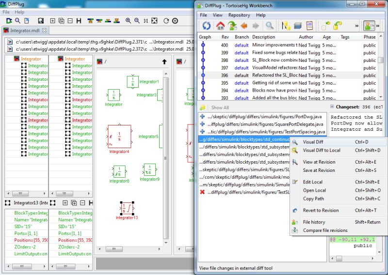Select PortDwg.java file in changeset list
Image resolution: width=388 pixels, height=275 pixels.
pos(262,117)
